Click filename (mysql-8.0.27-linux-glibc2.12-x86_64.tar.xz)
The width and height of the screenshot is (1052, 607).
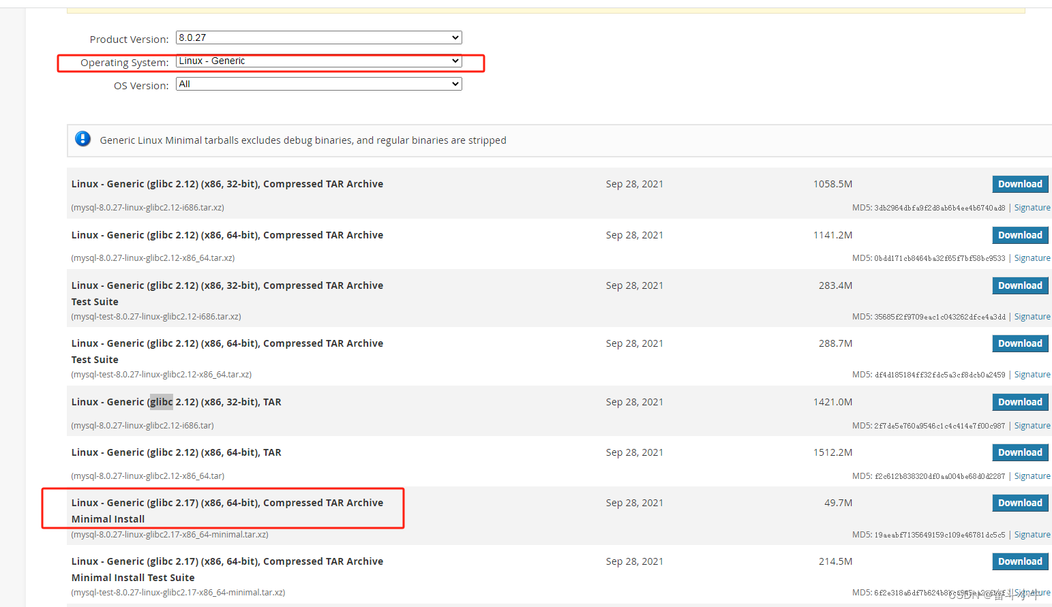click(153, 258)
